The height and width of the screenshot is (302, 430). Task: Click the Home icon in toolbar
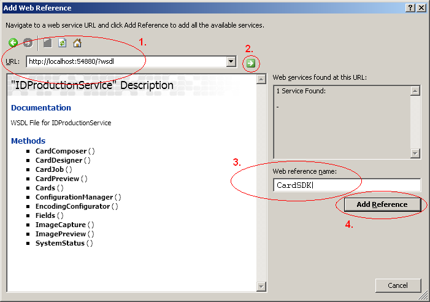tap(77, 43)
